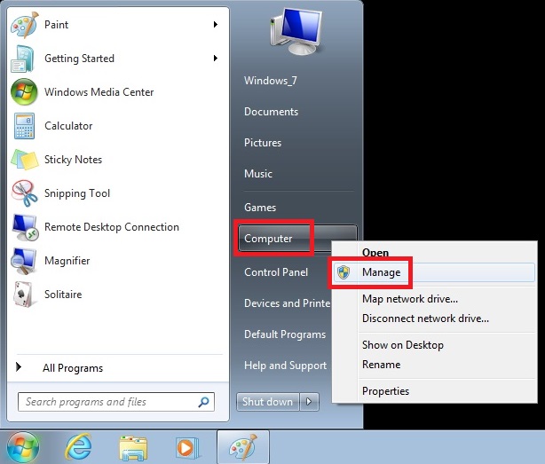Click the Remote Desktop Connection icon
Screen dimensions: 545x464
click(25, 227)
